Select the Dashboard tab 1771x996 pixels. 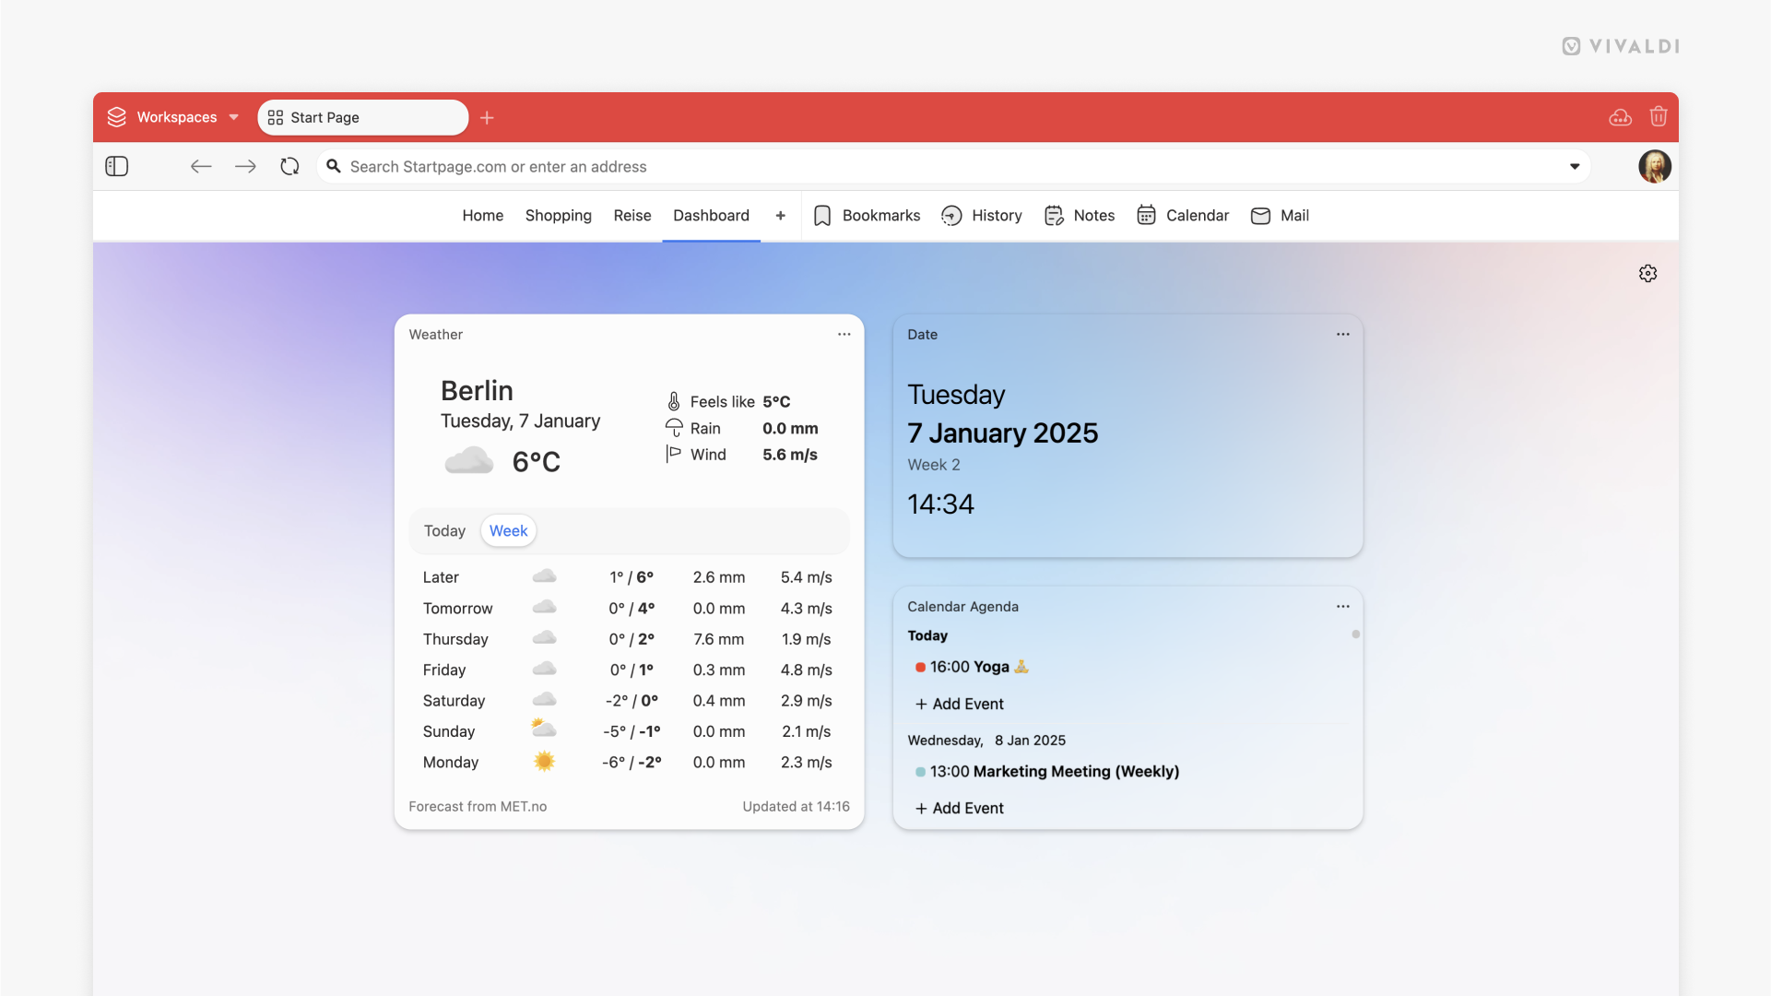[712, 217]
